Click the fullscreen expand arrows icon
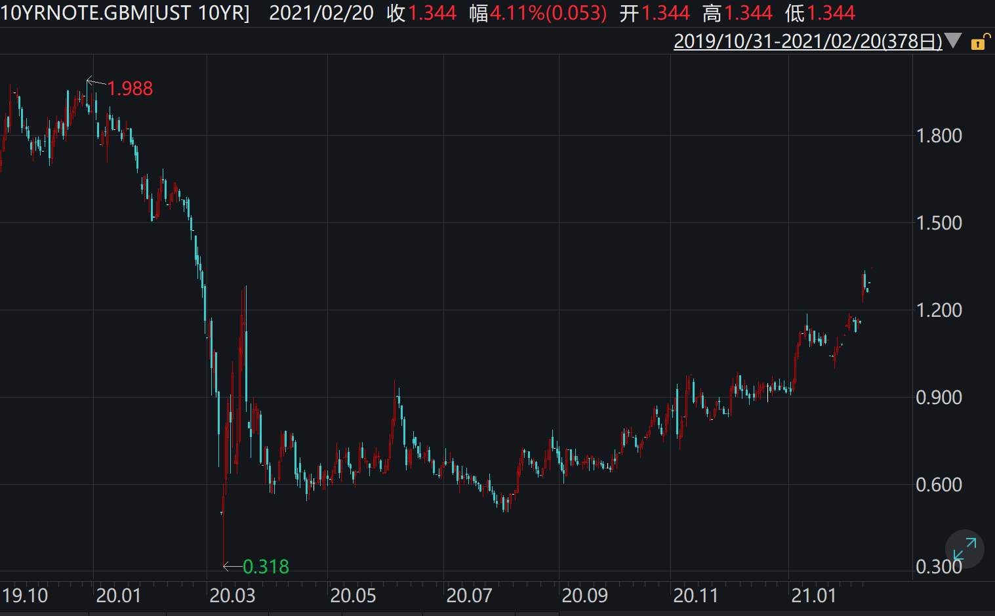 pyautogui.click(x=964, y=549)
